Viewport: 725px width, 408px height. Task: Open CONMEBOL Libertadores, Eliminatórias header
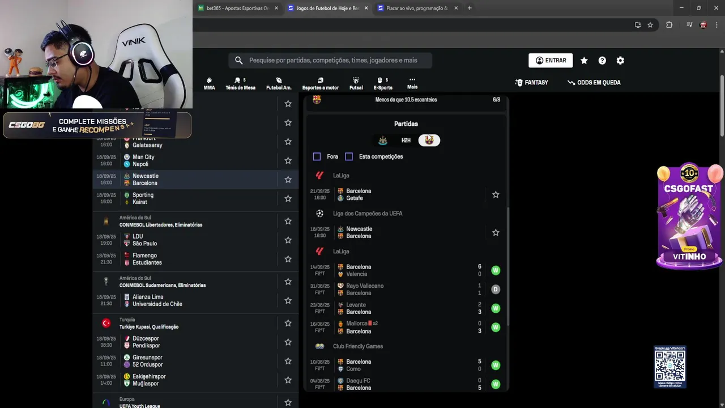160,225
